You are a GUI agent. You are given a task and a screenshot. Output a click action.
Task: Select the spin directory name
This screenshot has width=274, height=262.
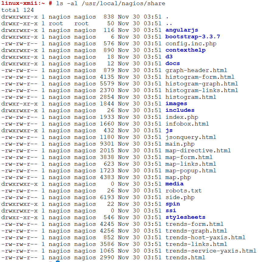[173, 204]
